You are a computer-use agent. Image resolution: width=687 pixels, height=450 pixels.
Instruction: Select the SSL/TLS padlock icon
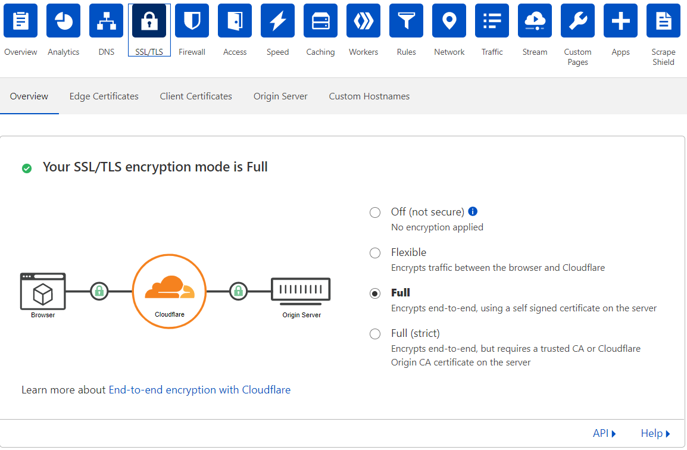pyautogui.click(x=149, y=21)
